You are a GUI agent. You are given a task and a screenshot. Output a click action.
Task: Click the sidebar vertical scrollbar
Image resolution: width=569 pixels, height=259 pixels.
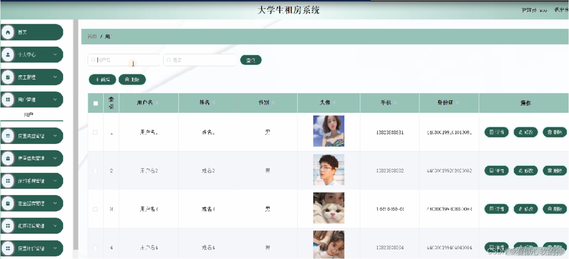click(76, 134)
